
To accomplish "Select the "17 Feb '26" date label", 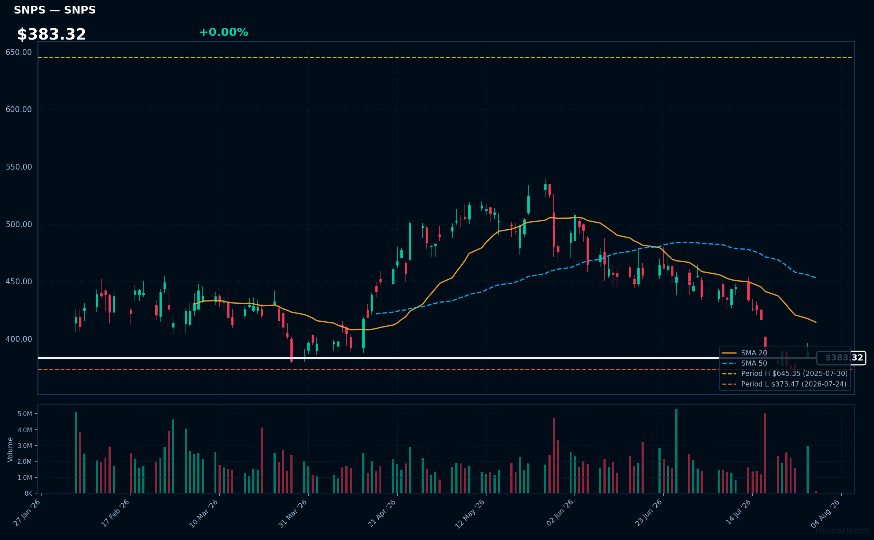I will point(115,513).
